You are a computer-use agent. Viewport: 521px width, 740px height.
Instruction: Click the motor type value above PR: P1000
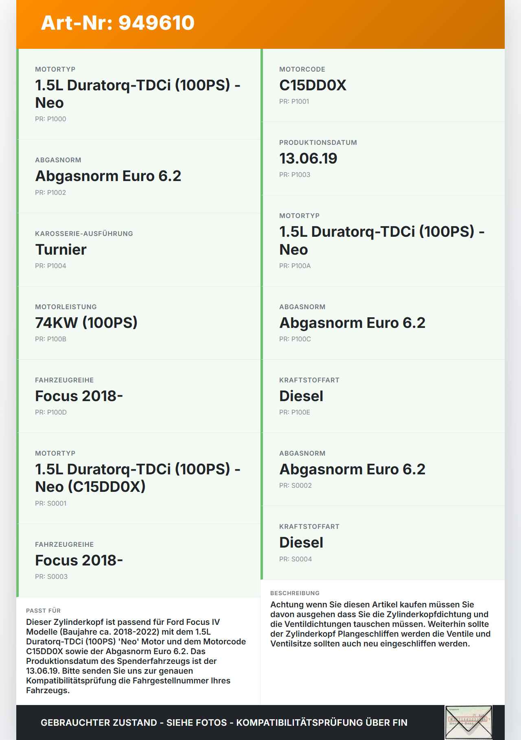pyautogui.click(x=138, y=94)
